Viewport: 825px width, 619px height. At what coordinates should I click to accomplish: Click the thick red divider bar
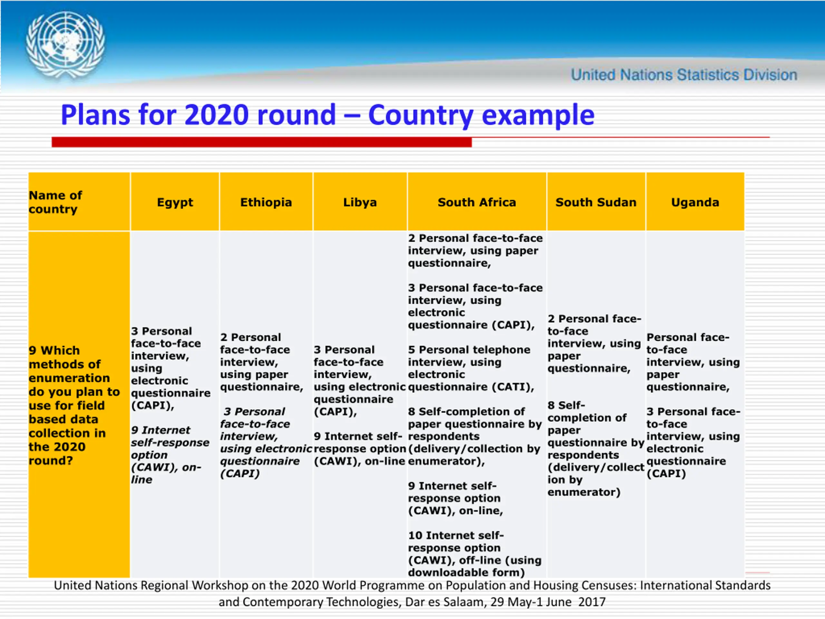click(261, 142)
